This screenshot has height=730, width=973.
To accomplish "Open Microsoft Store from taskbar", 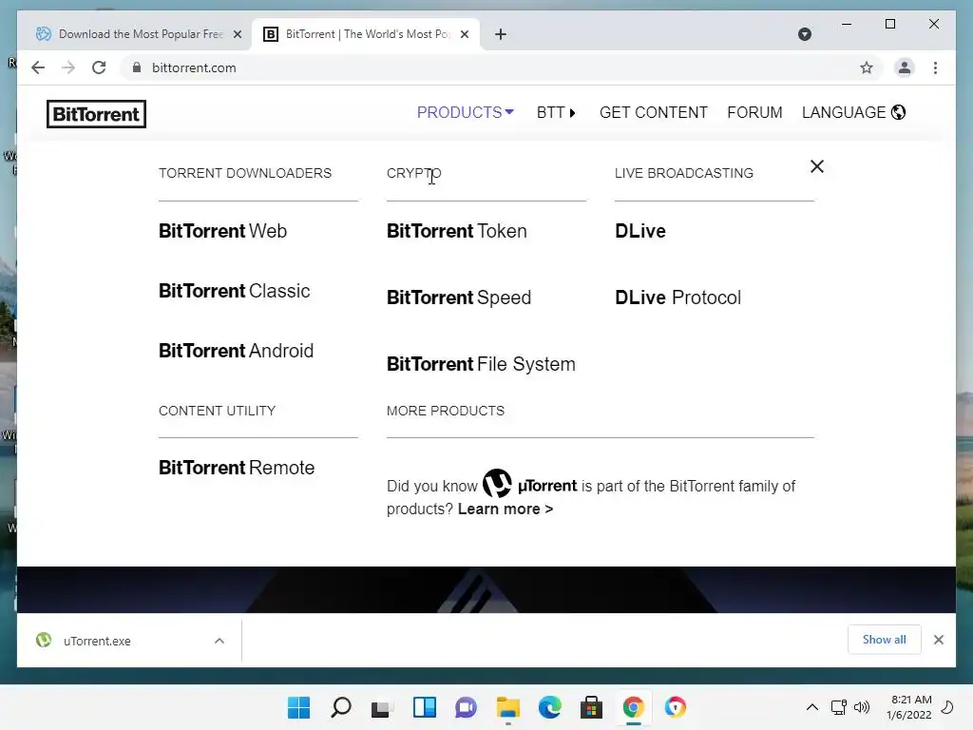I will click(x=591, y=707).
